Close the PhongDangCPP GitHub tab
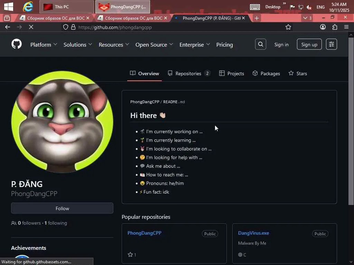The width and height of the screenshot is (354, 265). pos(243,18)
